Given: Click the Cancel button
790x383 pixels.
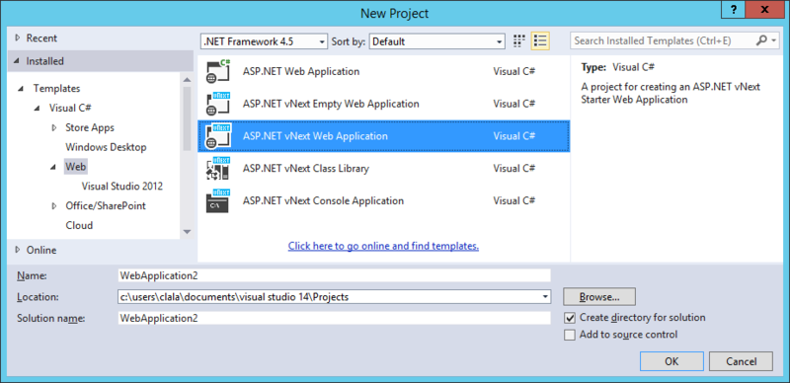Looking at the screenshot, I should click(x=742, y=361).
